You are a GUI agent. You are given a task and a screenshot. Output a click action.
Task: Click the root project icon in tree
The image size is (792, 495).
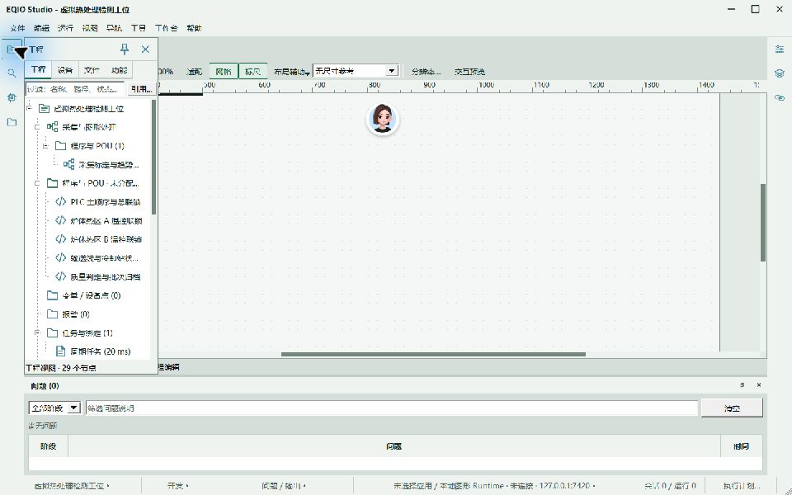(44, 108)
